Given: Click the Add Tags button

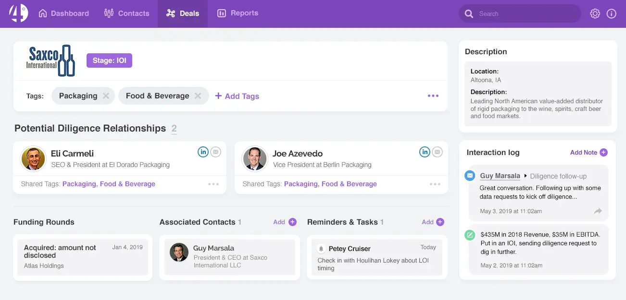Looking at the screenshot, I should click(x=237, y=96).
